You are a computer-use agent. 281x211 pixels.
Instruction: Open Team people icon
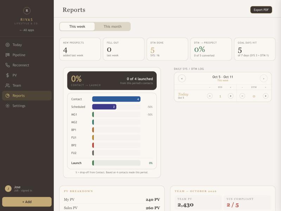7,85
